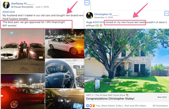Click the #SMCWIN hashtag in Christopher's post
Viewport: 169px width, 109px height.
98,22
